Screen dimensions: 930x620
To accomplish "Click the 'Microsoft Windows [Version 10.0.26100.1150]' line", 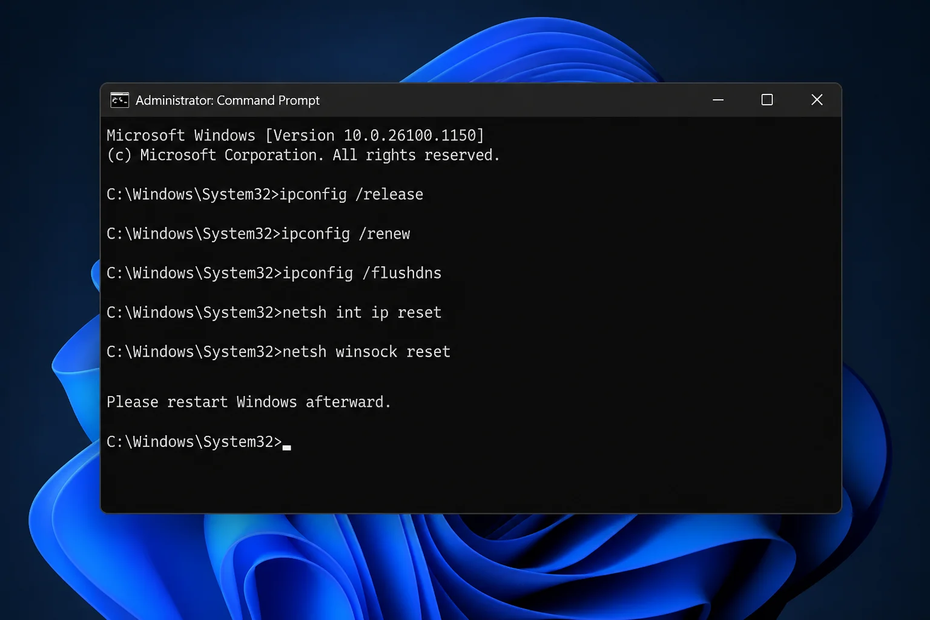I will point(295,136).
